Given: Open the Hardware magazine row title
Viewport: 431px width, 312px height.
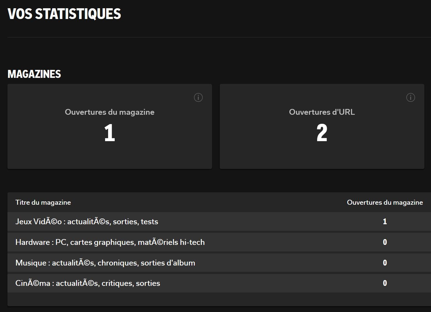Looking at the screenshot, I should (110, 242).
